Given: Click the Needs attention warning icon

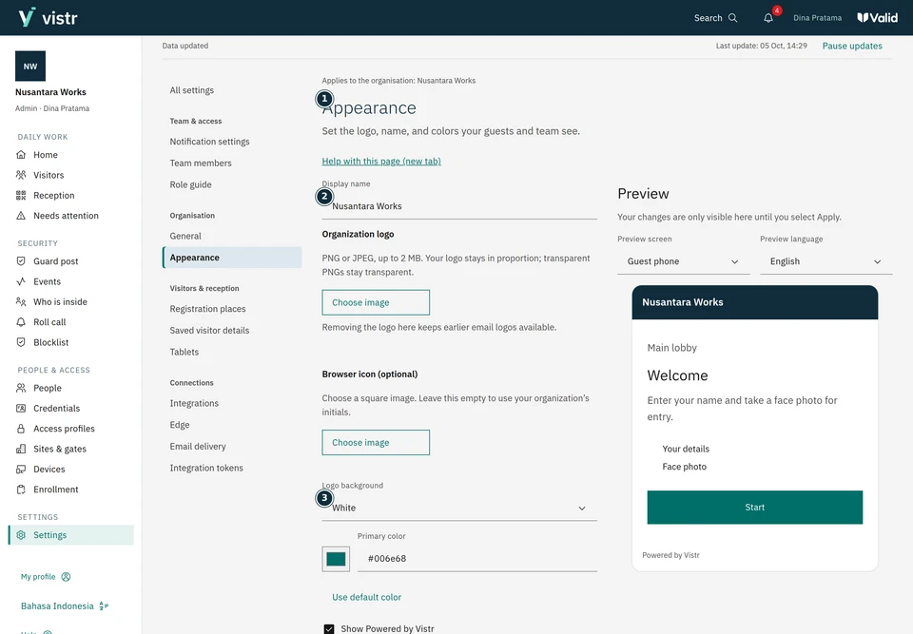Looking at the screenshot, I should point(21,216).
